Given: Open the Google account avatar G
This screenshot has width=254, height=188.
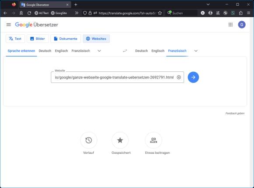Looking at the screenshot, I should pos(242,25).
